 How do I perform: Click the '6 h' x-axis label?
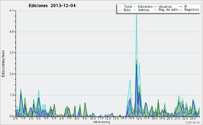click(62, 118)
